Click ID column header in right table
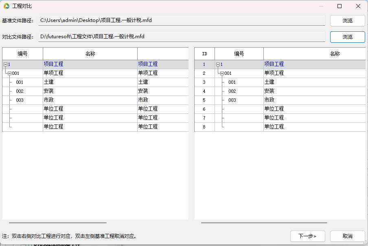368x246 pixels. click(x=204, y=54)
